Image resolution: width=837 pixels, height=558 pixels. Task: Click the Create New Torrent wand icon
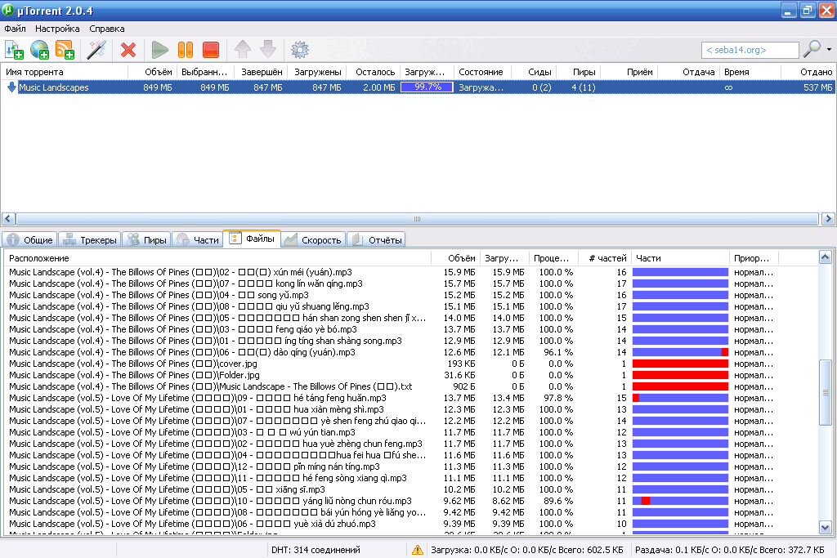[x=96, y=50]
